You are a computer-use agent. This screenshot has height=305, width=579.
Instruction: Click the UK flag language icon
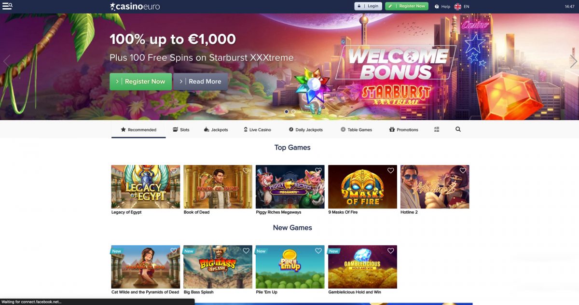(457, 6)
